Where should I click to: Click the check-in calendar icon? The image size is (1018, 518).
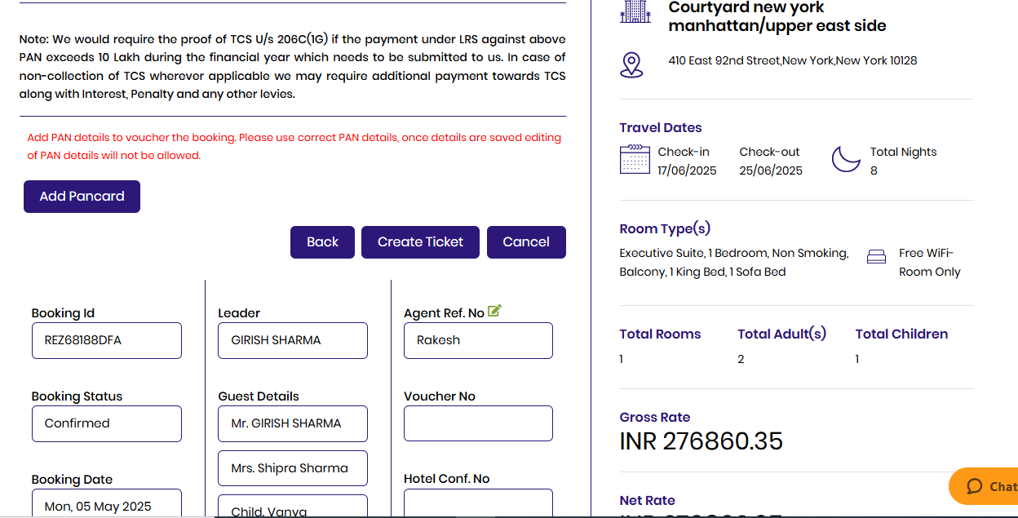(x=635, y=160)
